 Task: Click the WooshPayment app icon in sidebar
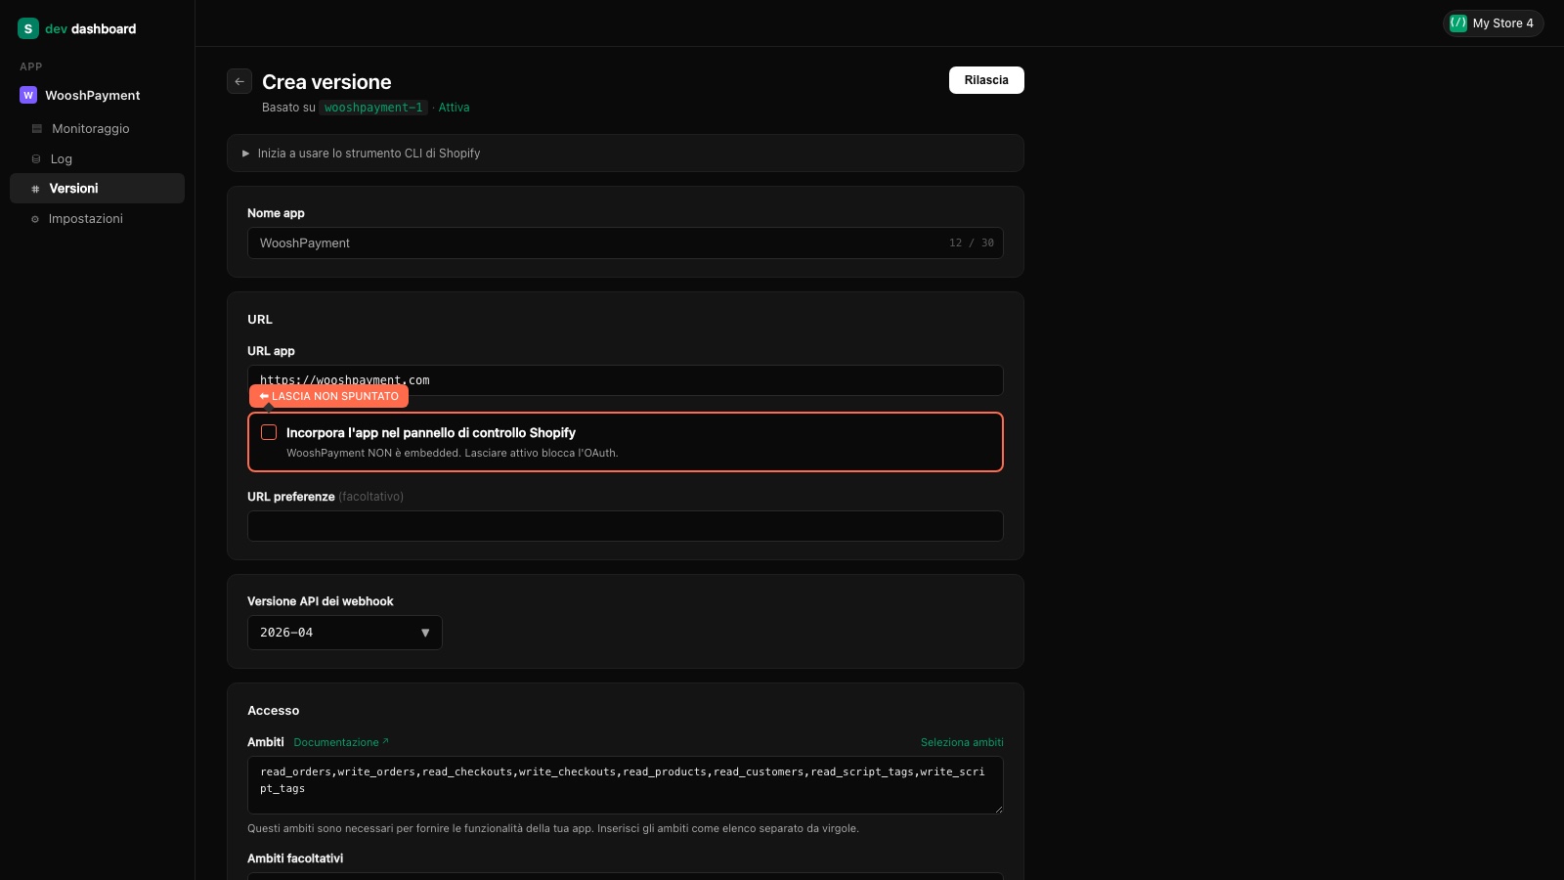point(28,95)
